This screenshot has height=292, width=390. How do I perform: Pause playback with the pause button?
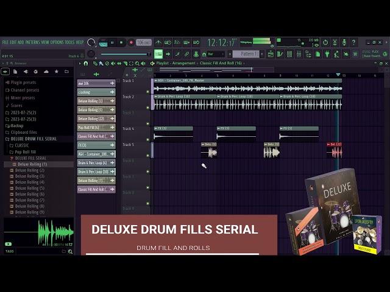[x=112, y=43]
